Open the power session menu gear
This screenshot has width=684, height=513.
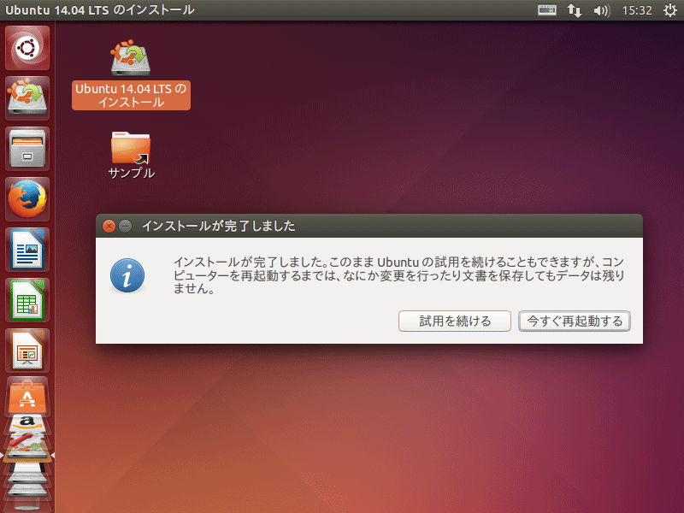pyautogui.click(x=669, y=10)
